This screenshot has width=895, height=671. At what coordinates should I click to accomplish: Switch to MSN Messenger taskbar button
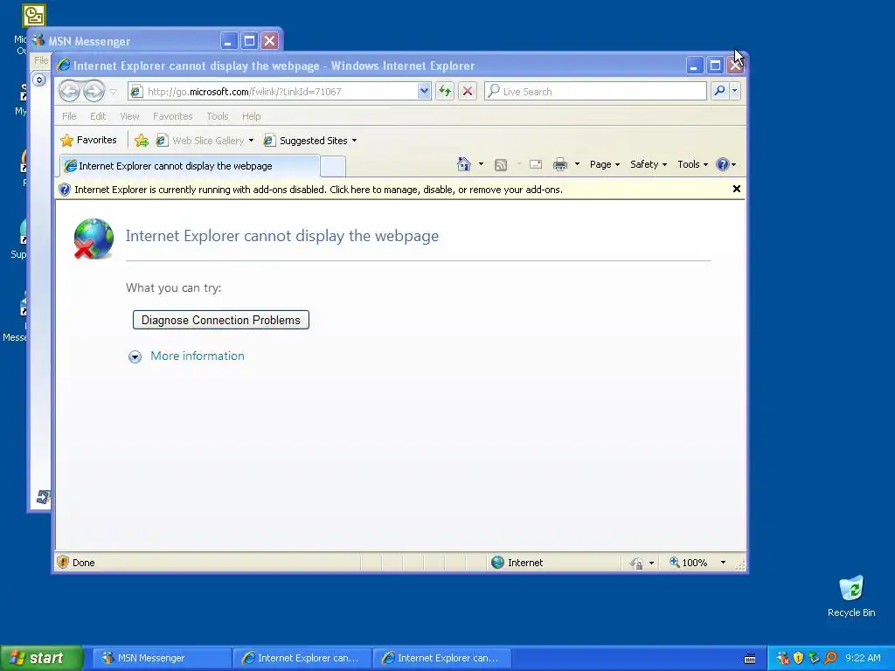[162, 658]
